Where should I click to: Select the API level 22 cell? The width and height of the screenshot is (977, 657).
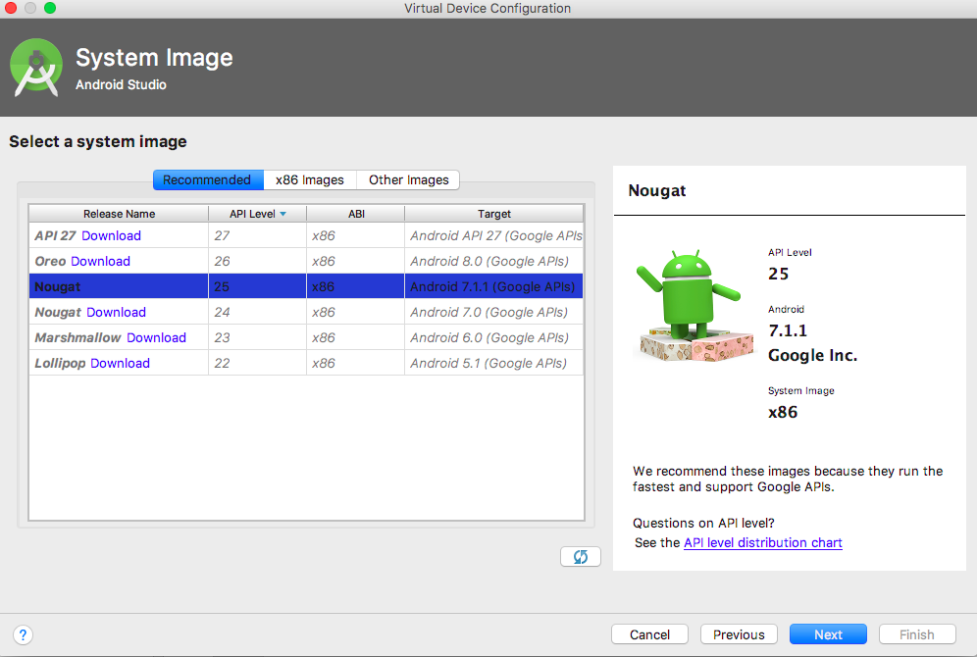pyautogui.click(x=257, y=363)
